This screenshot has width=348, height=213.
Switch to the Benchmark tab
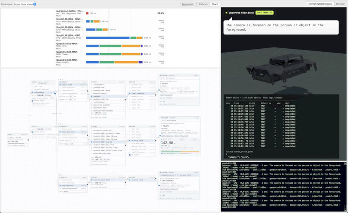[188, 4]
